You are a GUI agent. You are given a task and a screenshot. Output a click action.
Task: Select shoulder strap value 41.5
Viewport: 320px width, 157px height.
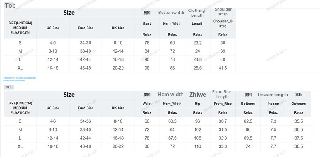pyautogui.click(x=223, y=68)
